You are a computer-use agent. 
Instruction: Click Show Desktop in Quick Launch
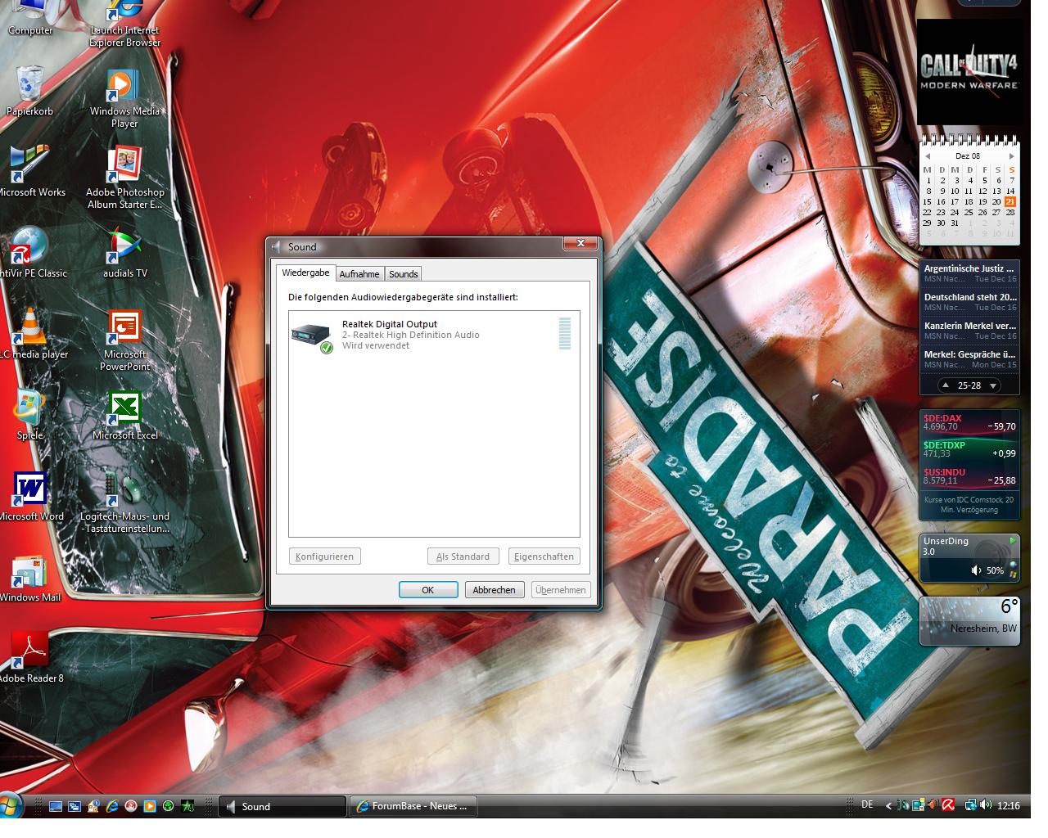click(x=56, y=806)
